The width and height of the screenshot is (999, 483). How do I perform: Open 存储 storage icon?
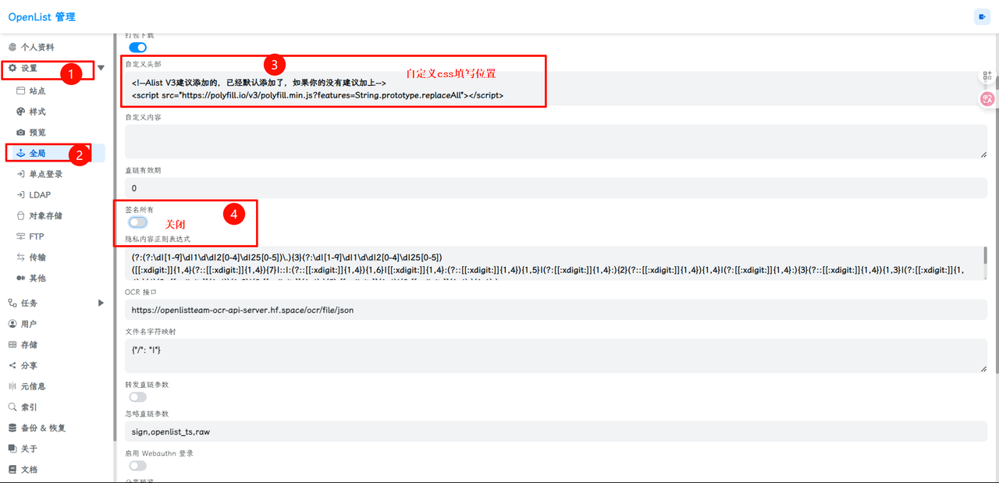tap(12, 345)
